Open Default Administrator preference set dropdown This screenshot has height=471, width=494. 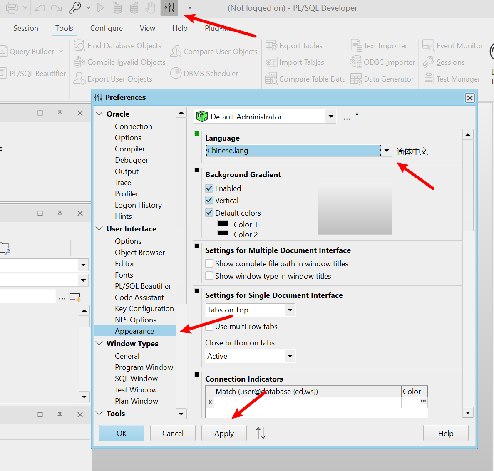tap(331, 117)
